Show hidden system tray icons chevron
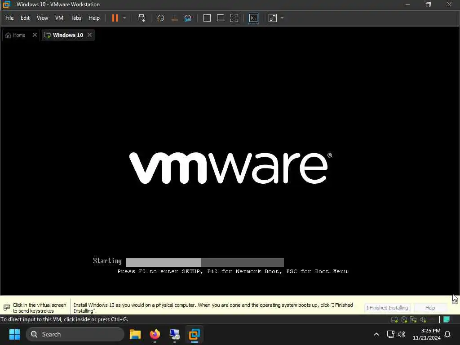 click(376, 334)
